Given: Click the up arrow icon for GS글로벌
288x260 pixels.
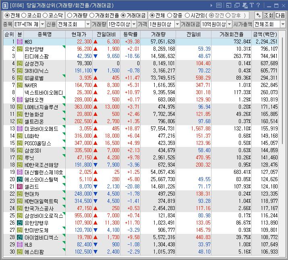Looking at the screenshot, I should [x=95, y=78].
